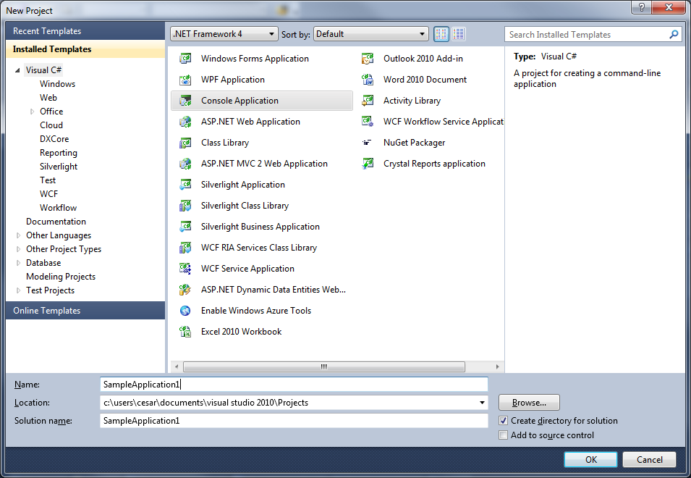This screenshot has width=691, height=478.
Task: Select the Silverlight tree item
Action: pyautogui.click(x=59, y=167)
